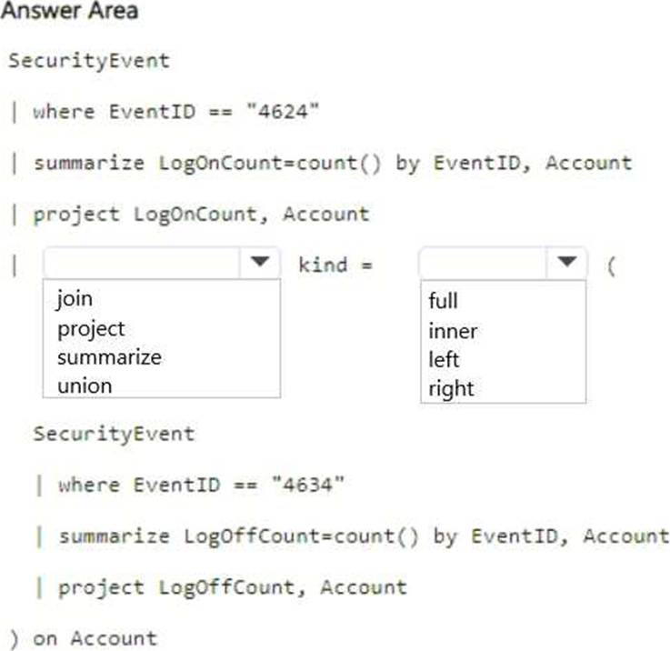Viewport: 670px width, 651px height.
Task: Open the join kind dropdown arrow
Action: pyautogui.click(x=566, y=263)
